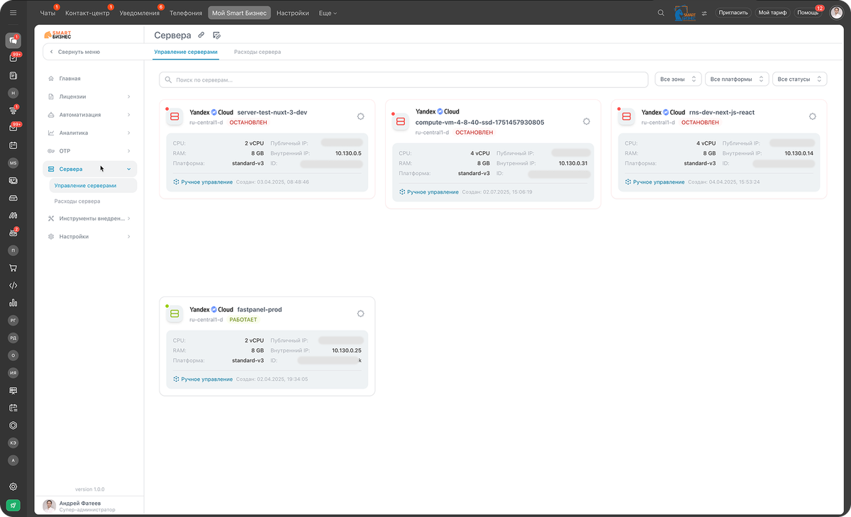Click the edit page icon near Серверы title
Image resolution: width=851 pixels, height=517 pixels.
click(x=217, y=34)
